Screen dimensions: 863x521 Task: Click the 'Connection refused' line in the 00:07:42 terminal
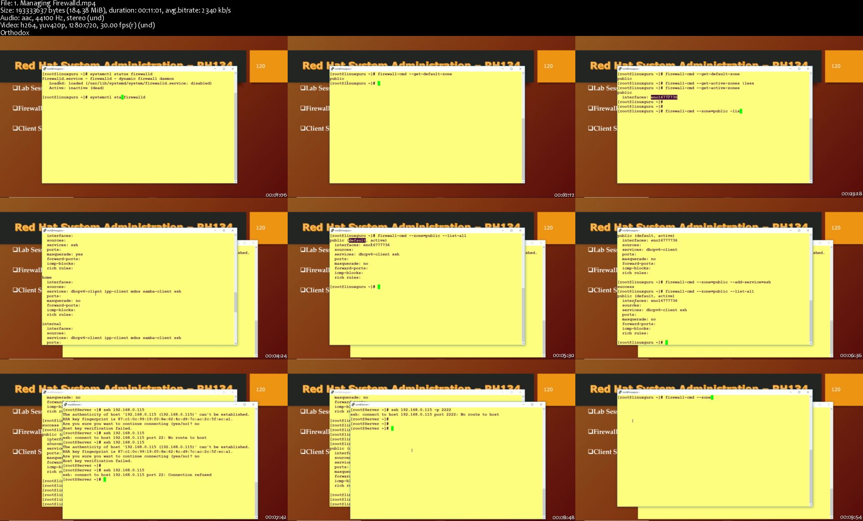point(137,475)
